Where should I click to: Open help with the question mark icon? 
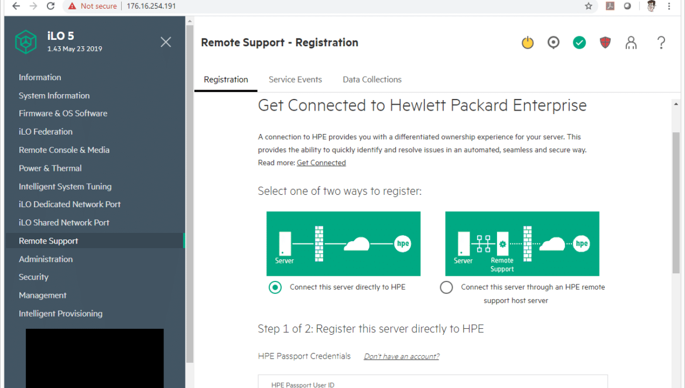coord(662,42)
